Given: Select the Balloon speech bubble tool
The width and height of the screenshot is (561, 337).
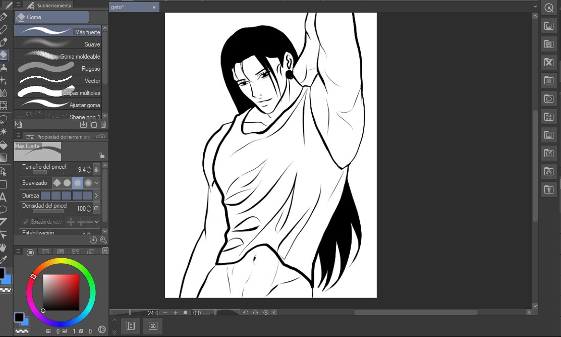Looking at the screenshot, I should [4, 210].
